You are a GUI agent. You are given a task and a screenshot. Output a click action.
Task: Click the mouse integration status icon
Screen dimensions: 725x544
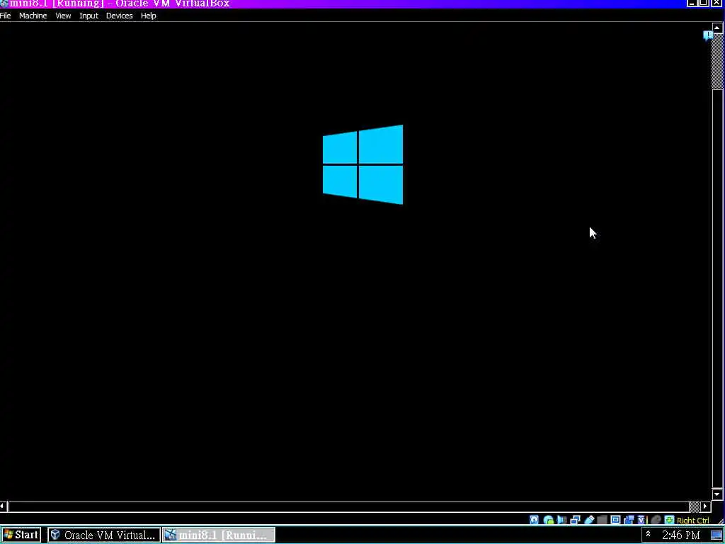point(656,520)
